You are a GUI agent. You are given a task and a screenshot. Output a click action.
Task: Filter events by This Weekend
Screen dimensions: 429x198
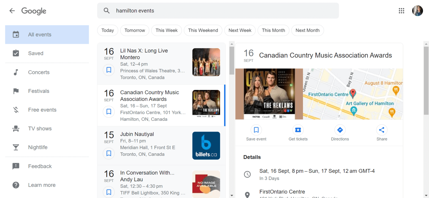click(x=203, y=30)
